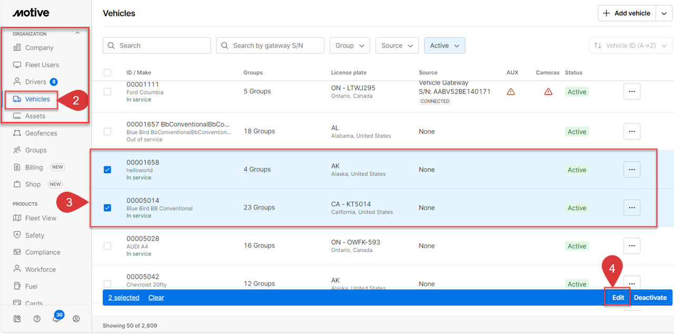
Task: Uncheck the checkbox for vehicle 00001658
Action: click(x=107, y=170)
